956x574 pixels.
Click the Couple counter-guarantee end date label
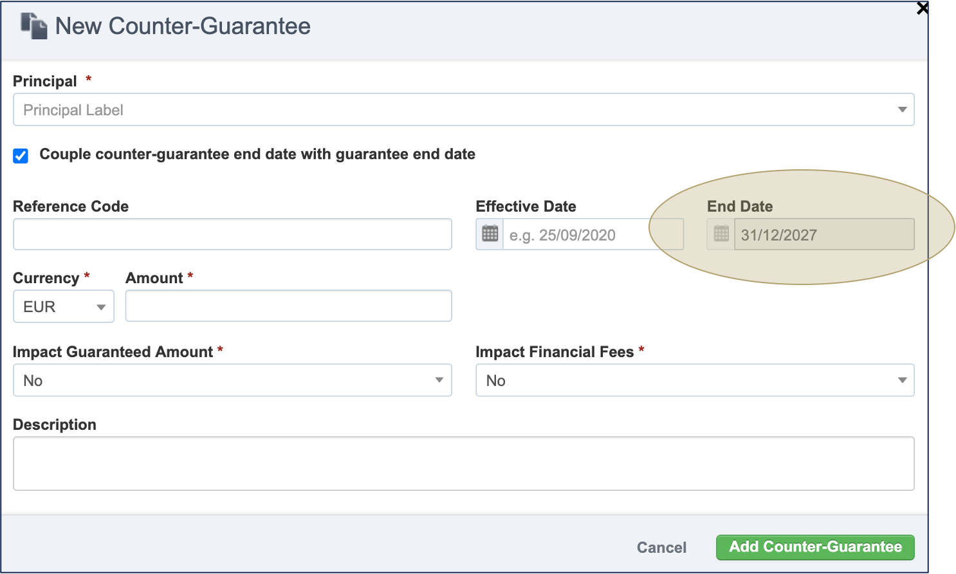(x=257, y=154)
